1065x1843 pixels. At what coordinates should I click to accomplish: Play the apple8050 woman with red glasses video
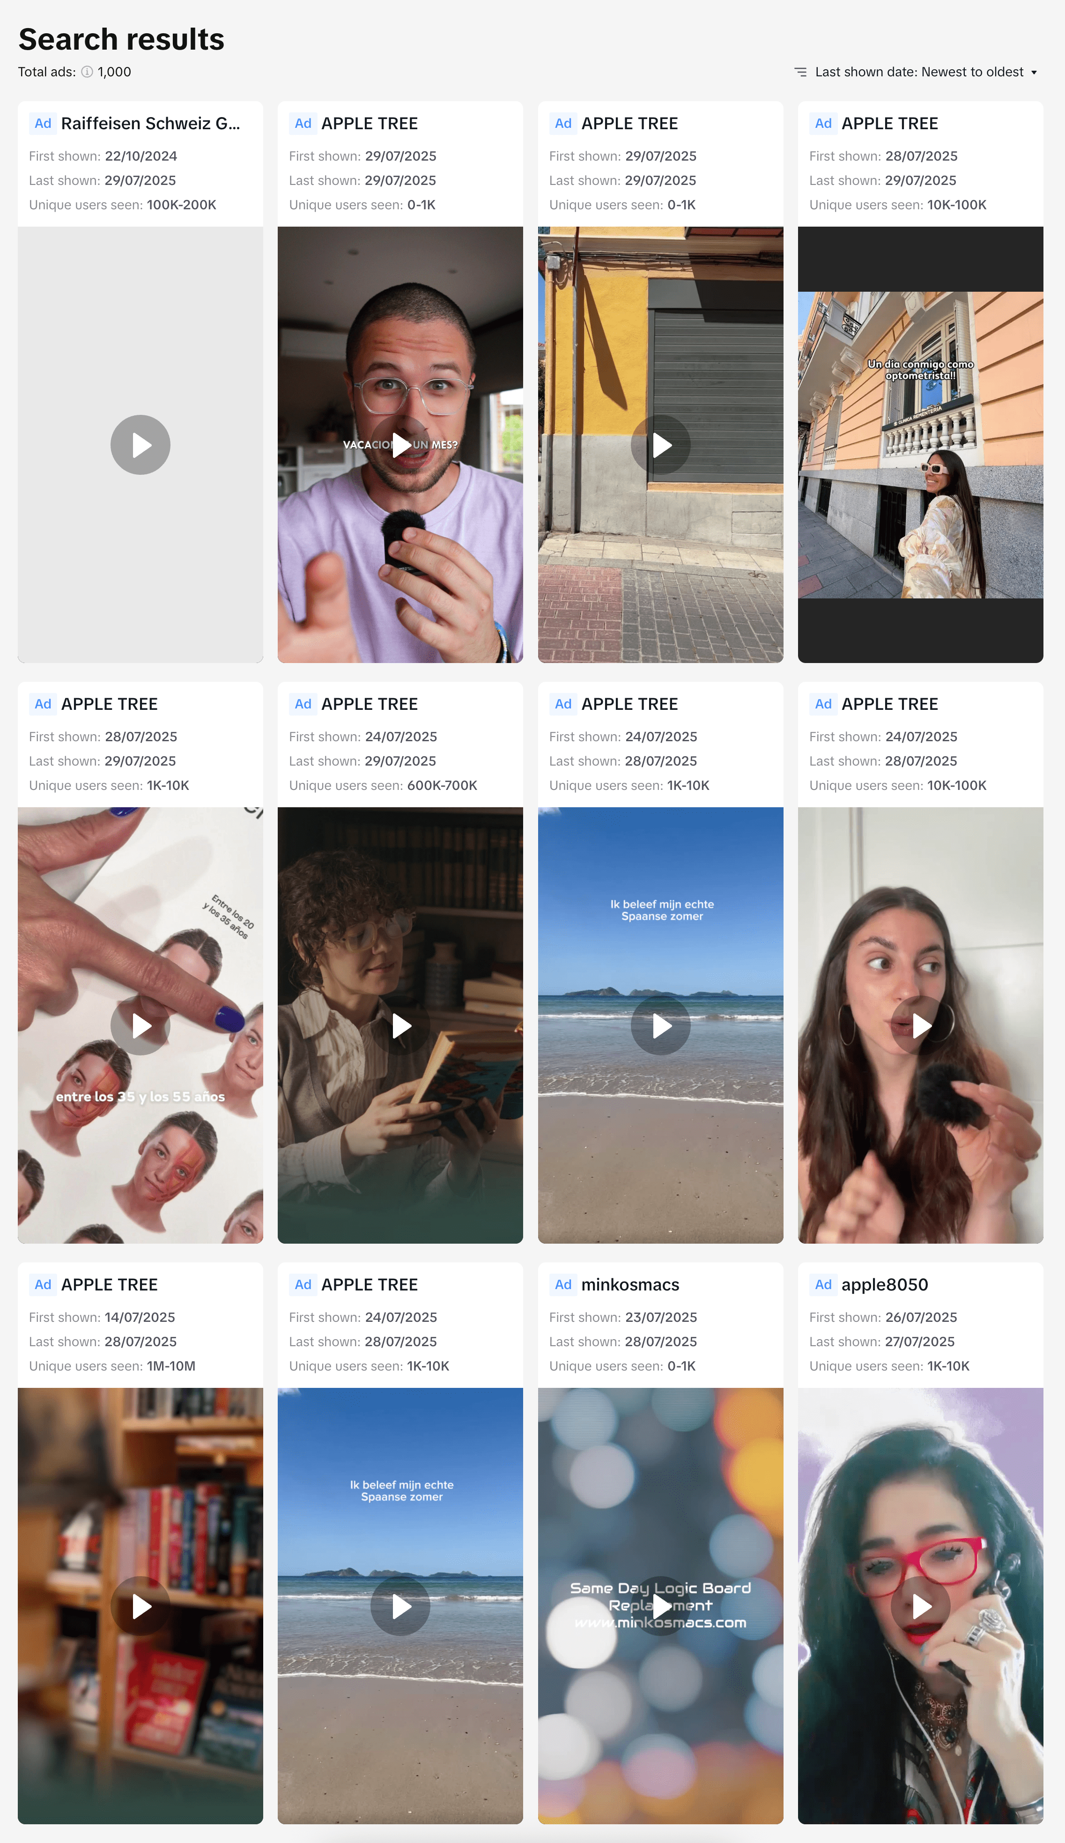(x=920, y=1606)
